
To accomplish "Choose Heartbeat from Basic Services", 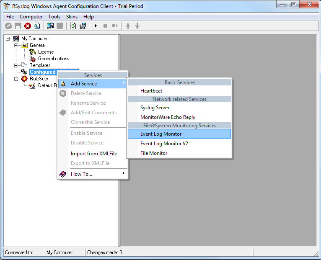I will click(x=179, y=91).
